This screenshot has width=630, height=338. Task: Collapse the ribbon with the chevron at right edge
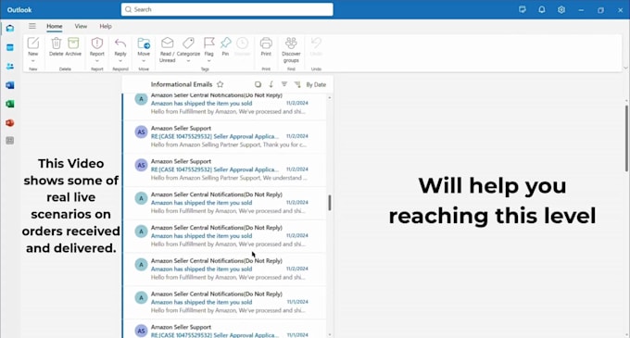[x=624, y=68]
